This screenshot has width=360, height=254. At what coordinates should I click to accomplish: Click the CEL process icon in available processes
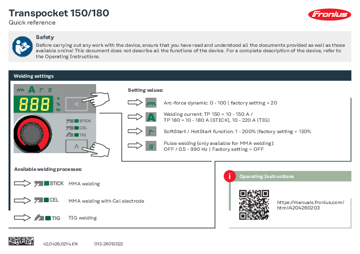46,200
